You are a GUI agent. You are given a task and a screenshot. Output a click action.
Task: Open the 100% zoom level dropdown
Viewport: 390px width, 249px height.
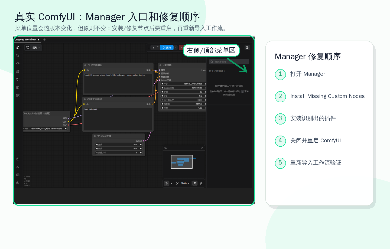tap(185, 183)
